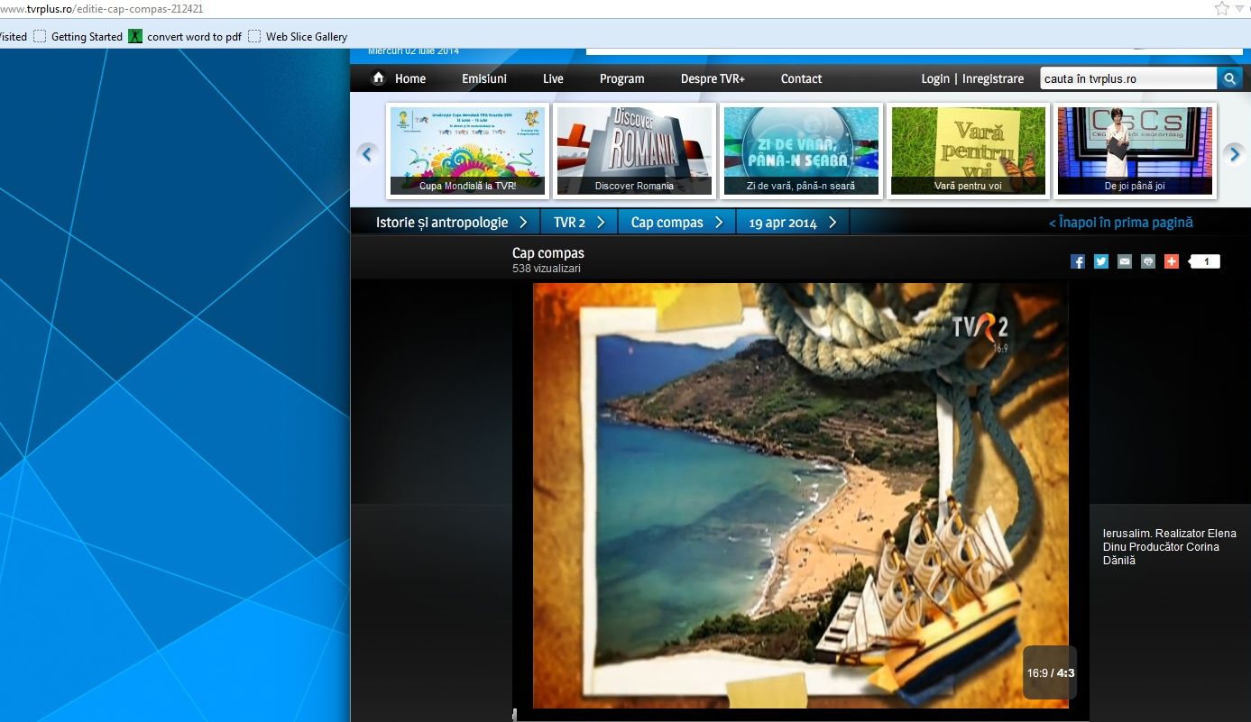Open the Emisiuni menu
This screenshot has width=1251, height=722.
pos(484,79)
